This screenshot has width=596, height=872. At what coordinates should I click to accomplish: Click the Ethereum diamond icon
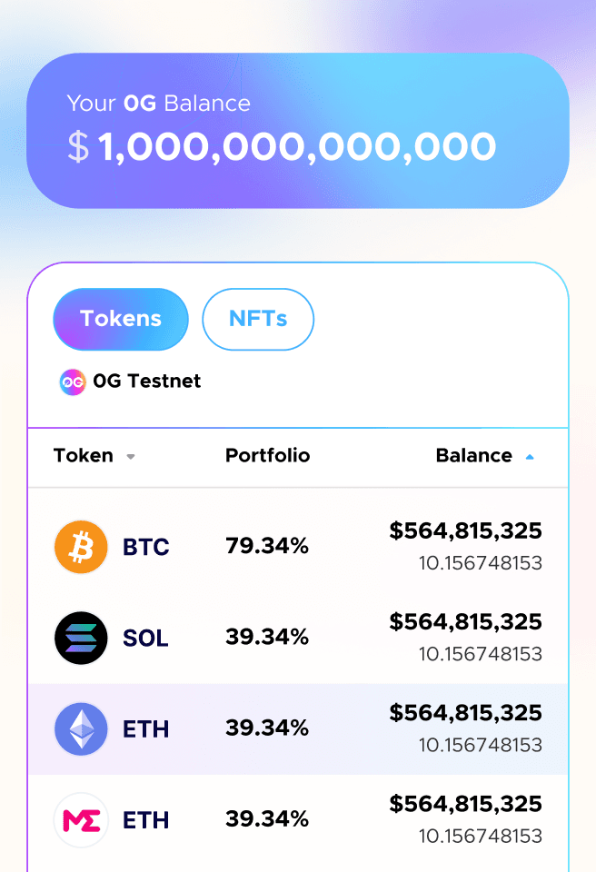point(81,728)
